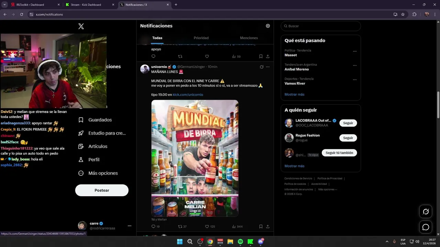
Task: Open more options for Vamos River trend
Action: coord(355,80)
